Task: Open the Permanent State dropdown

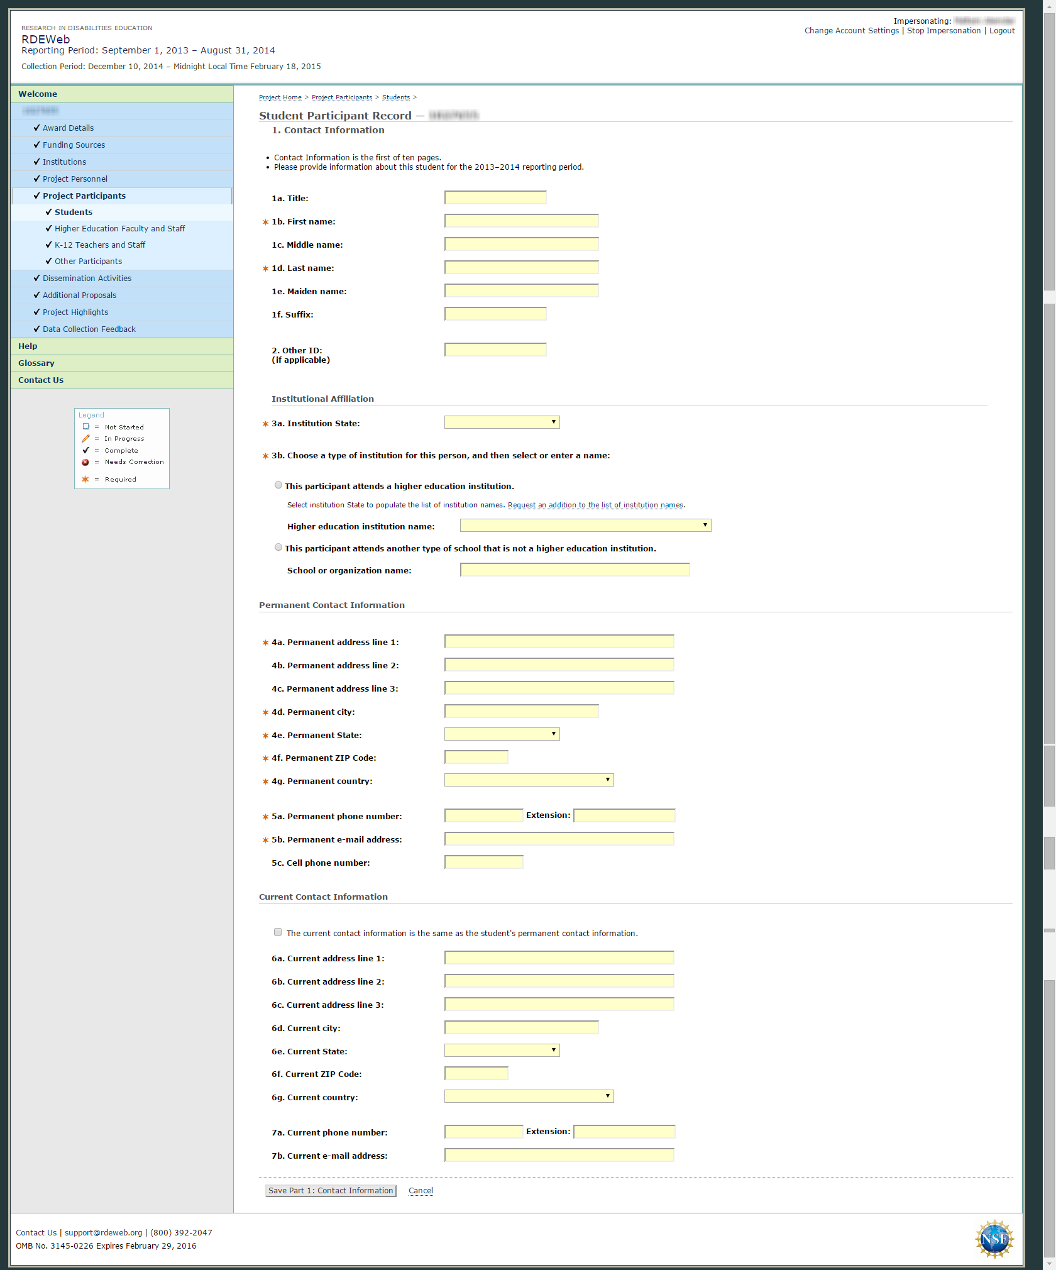Action: pos(502,734)
